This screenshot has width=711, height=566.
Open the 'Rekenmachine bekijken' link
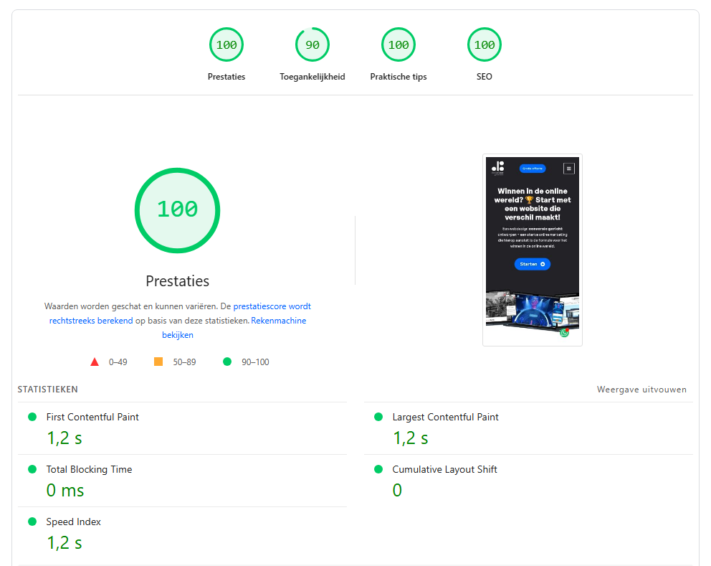point(278,321)
